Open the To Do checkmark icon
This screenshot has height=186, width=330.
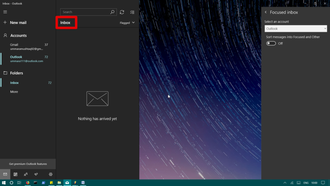pos(36,174)
